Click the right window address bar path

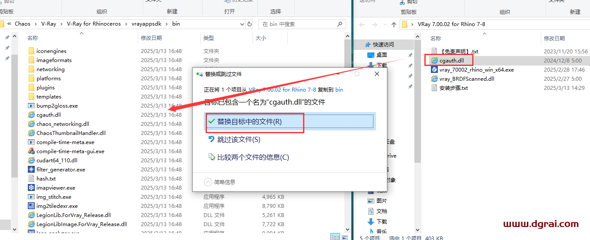click(494, 24)
